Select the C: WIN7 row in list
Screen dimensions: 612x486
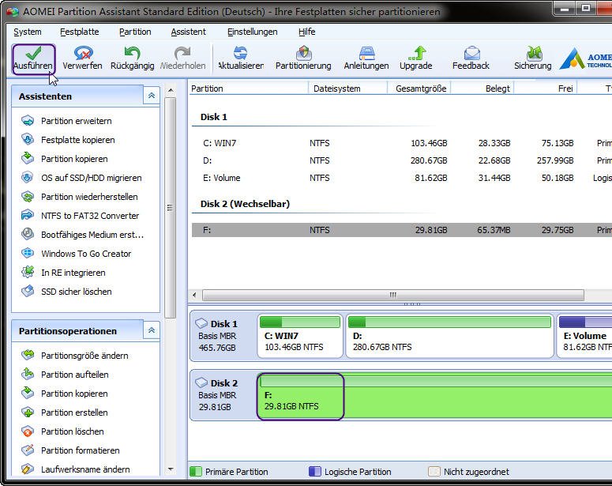[x=402, y=143]
